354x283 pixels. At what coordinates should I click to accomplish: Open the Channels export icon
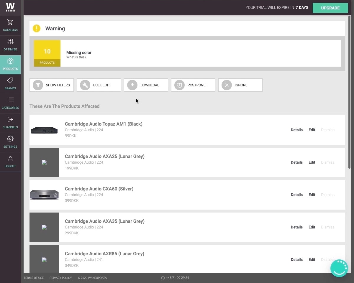point(10,119)
